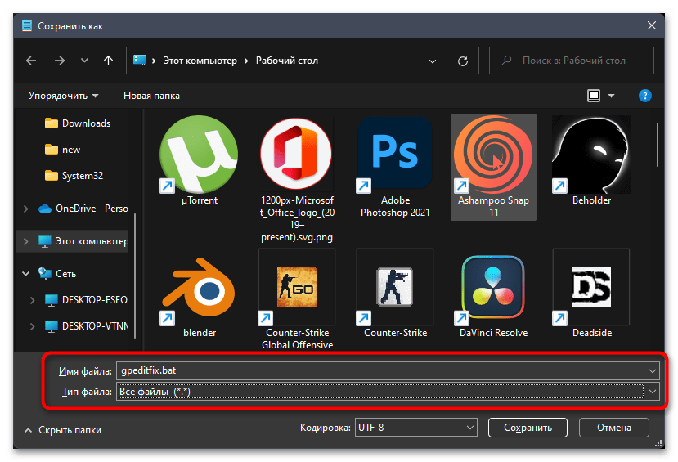
Task: Click the file list vertical scrollbar
Action: (658, 145)
